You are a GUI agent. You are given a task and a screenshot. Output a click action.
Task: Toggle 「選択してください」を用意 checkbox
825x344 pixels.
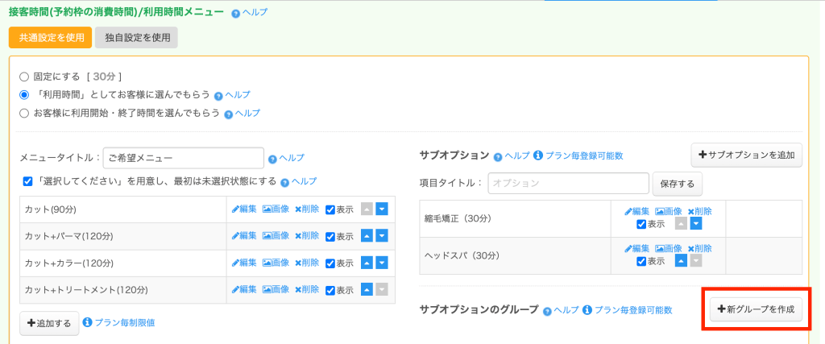[28, 181]
